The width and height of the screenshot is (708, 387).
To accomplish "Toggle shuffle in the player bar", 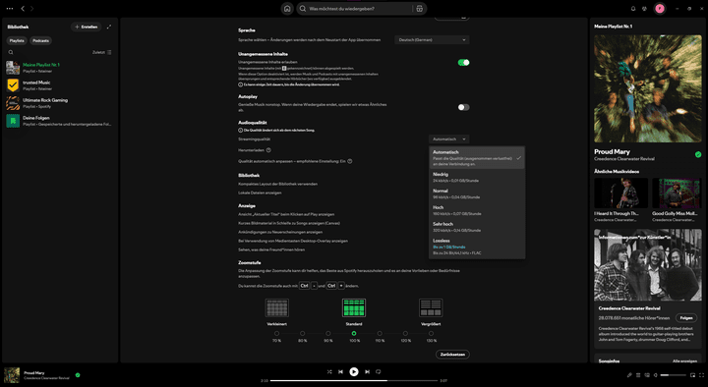I will [x=329, y=371].
